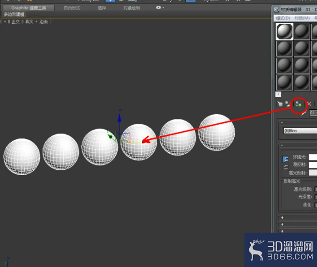The height and width of the screenshot is (267, 317).
Task: Select second sample slot in second row
Action: click(x=302, y=48)
